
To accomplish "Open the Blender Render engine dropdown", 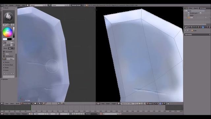I will 77,5.
